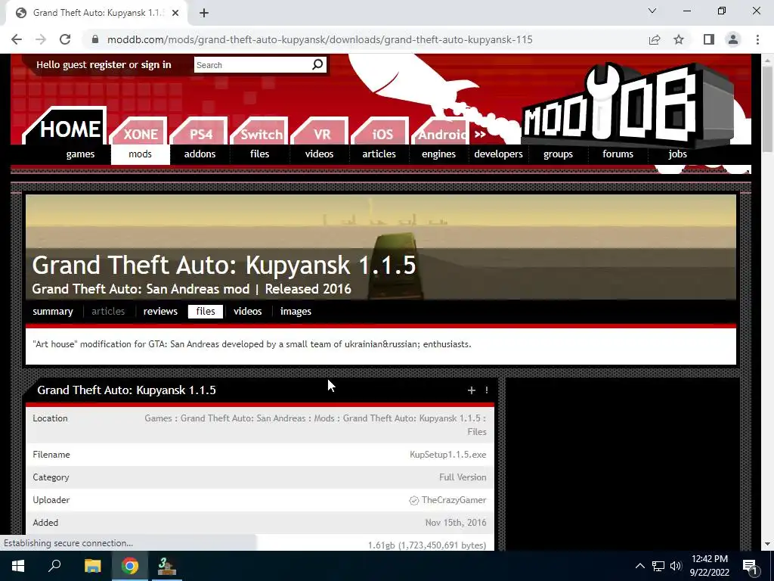Viewport: 774px width, 581px height.
Task: Click the address bar URL
Action: (x=320, y=39)
